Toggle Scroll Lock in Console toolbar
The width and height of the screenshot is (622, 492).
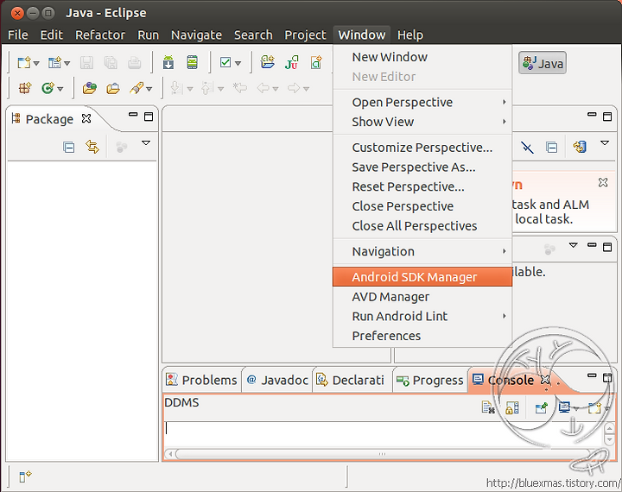[512, 407]
